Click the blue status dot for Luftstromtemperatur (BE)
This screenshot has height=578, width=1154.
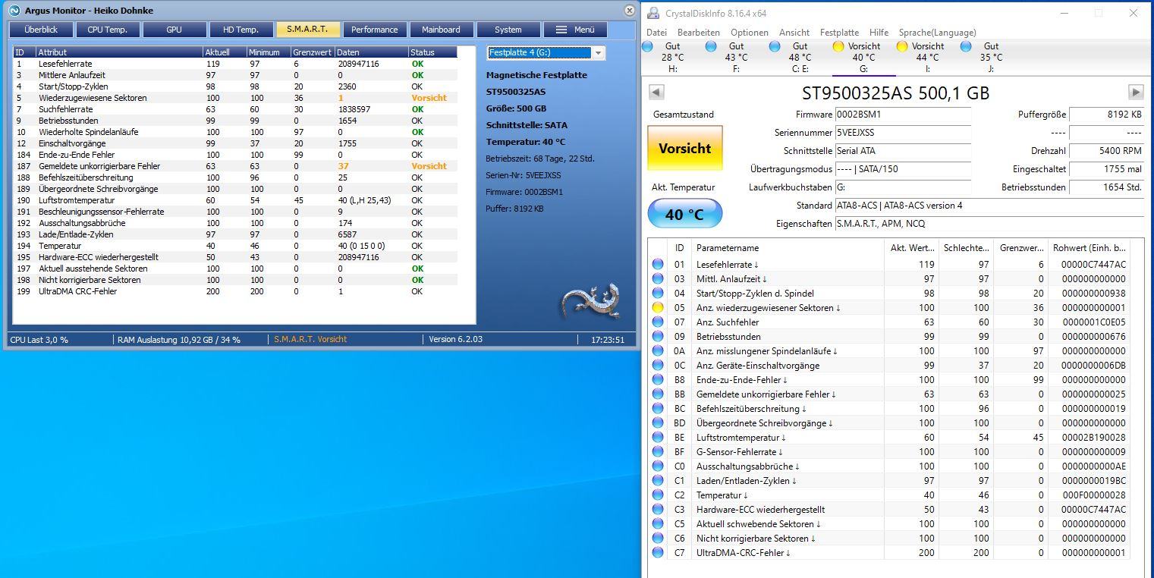[658, 438]
